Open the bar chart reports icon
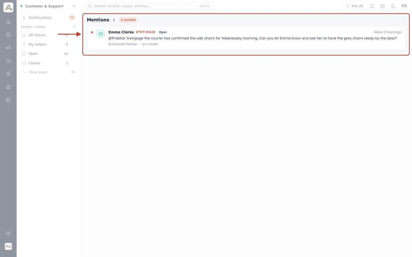Viewport: 412px width, 257px height. coord(8,87)
